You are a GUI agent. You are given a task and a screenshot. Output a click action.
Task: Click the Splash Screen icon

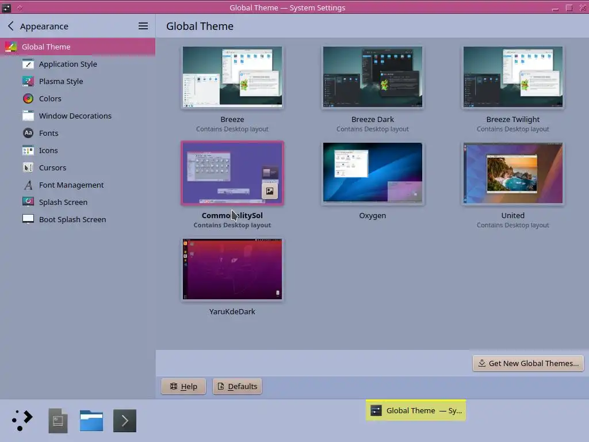pos(28,202)
